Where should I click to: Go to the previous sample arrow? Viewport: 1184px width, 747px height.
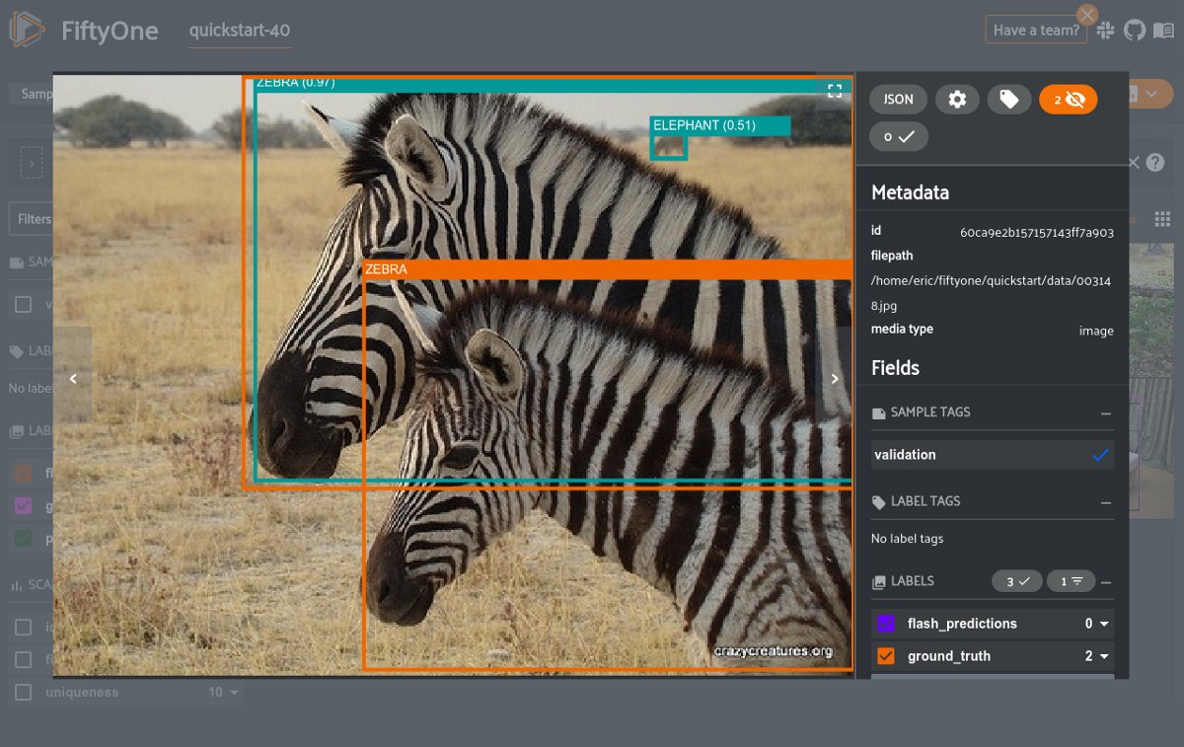[73, 378]
